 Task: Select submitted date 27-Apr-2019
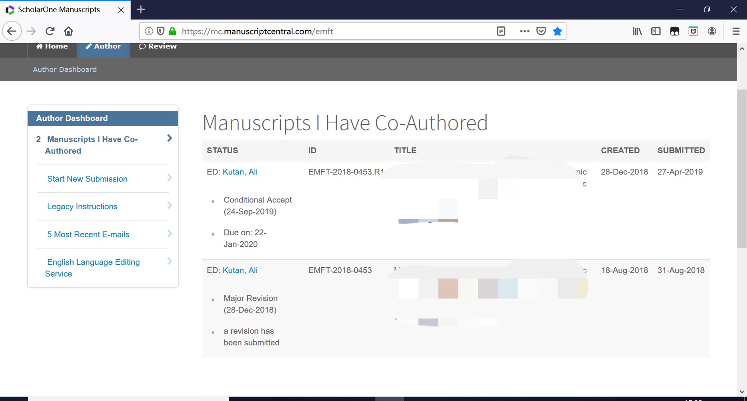(680, 172)
